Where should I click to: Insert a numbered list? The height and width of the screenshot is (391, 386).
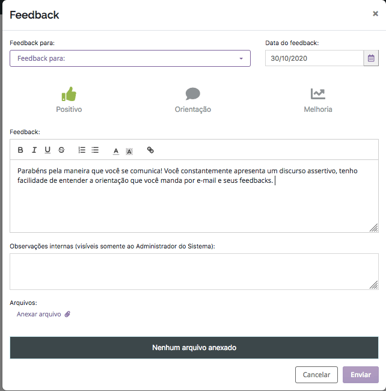coord(82,150)
